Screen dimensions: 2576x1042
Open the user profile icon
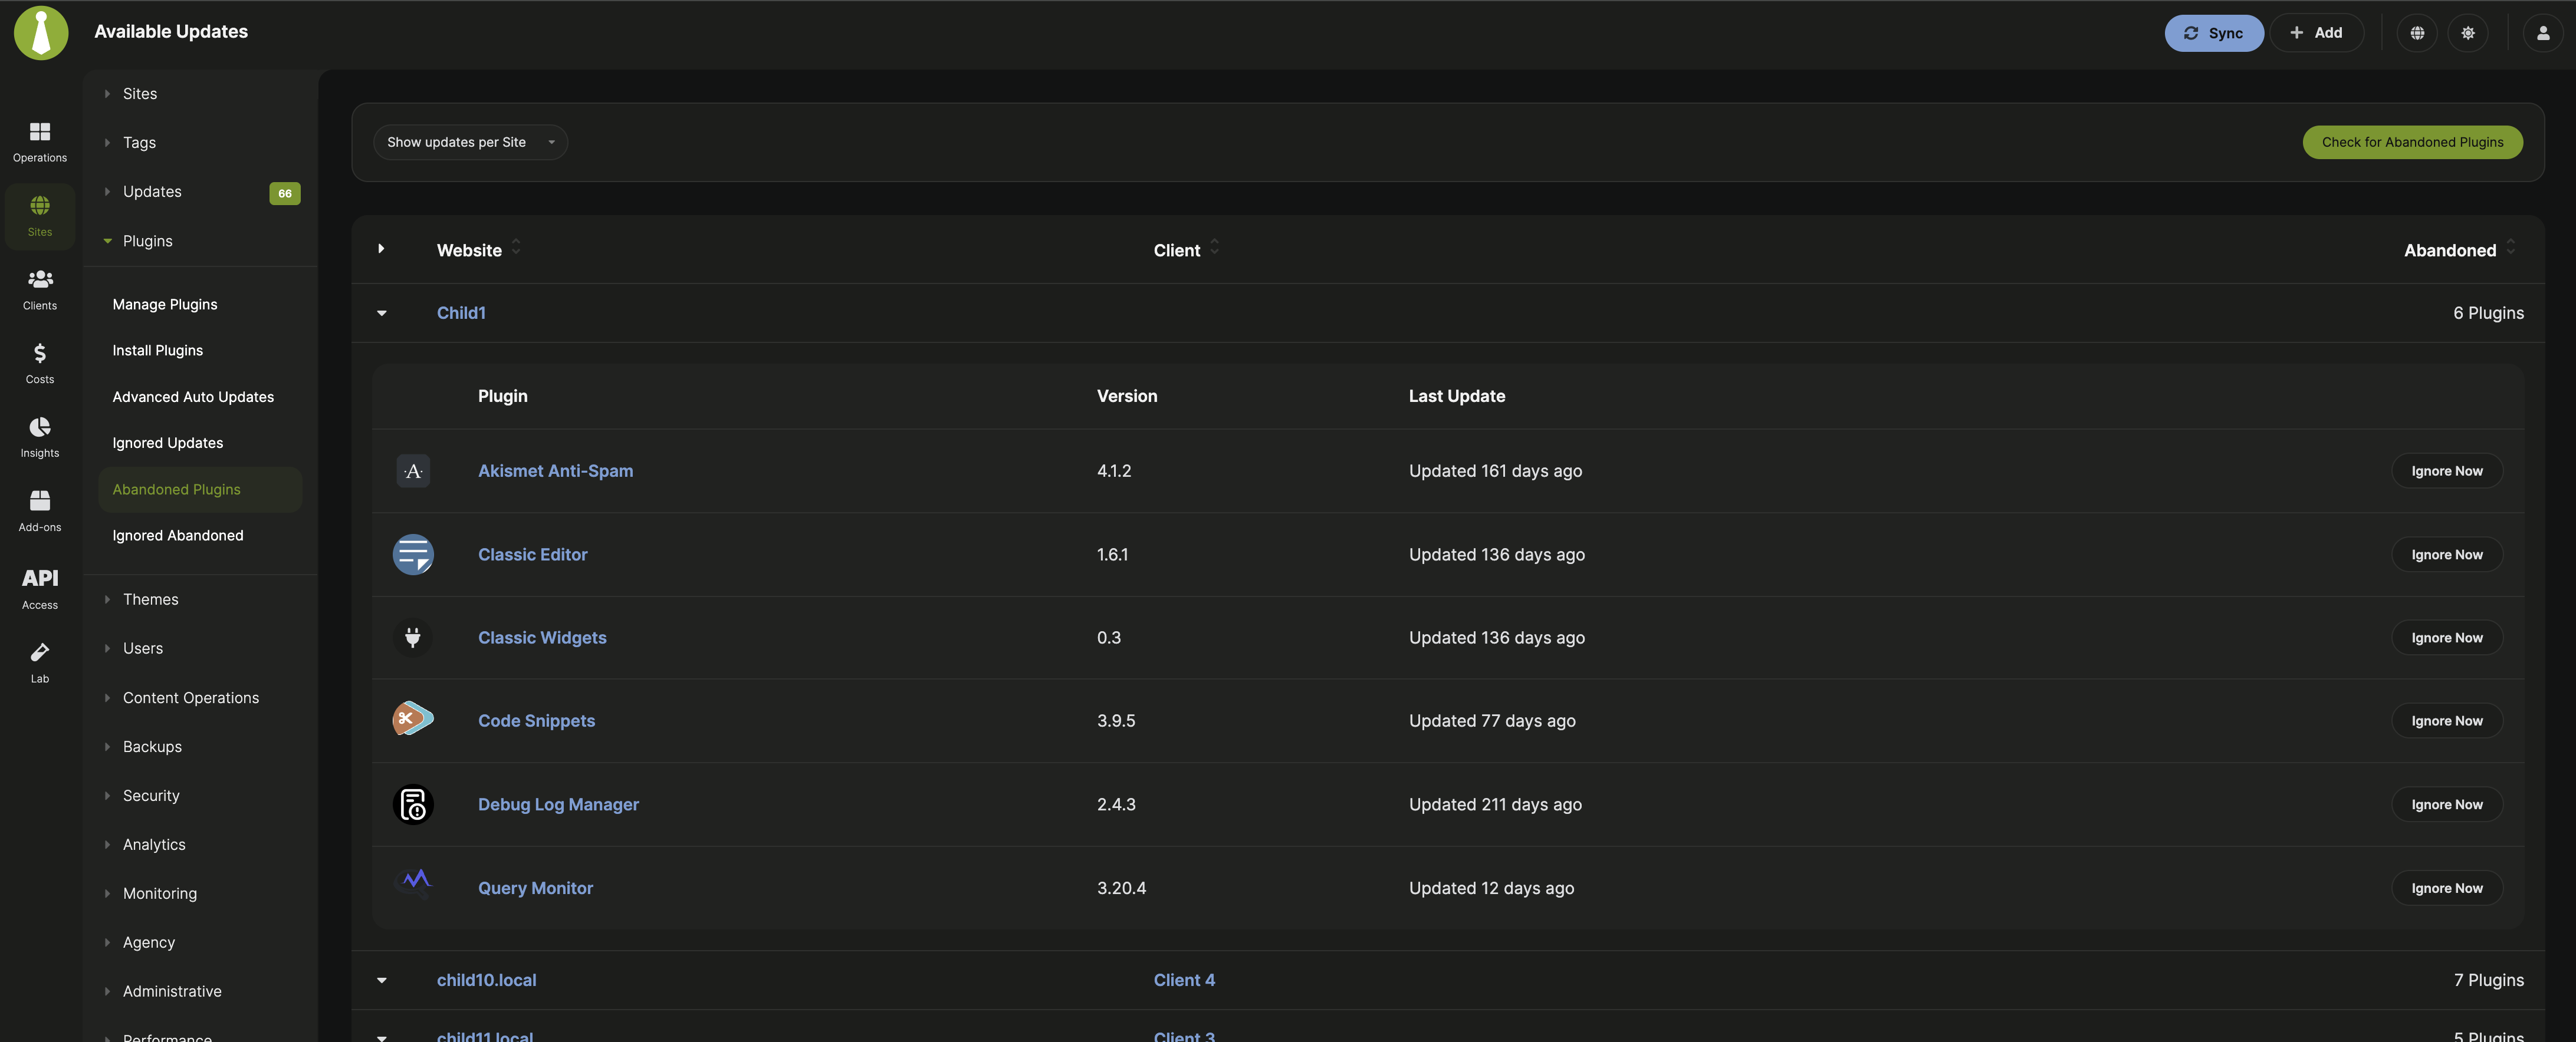coord(2542,33)
